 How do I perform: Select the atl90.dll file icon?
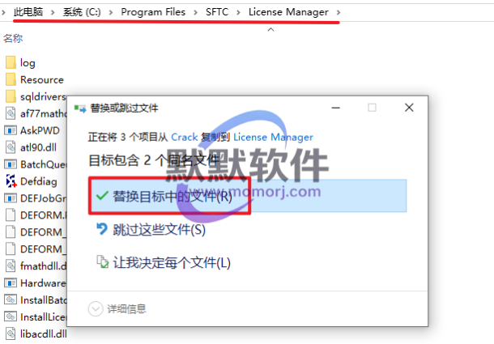pos(11,147)
